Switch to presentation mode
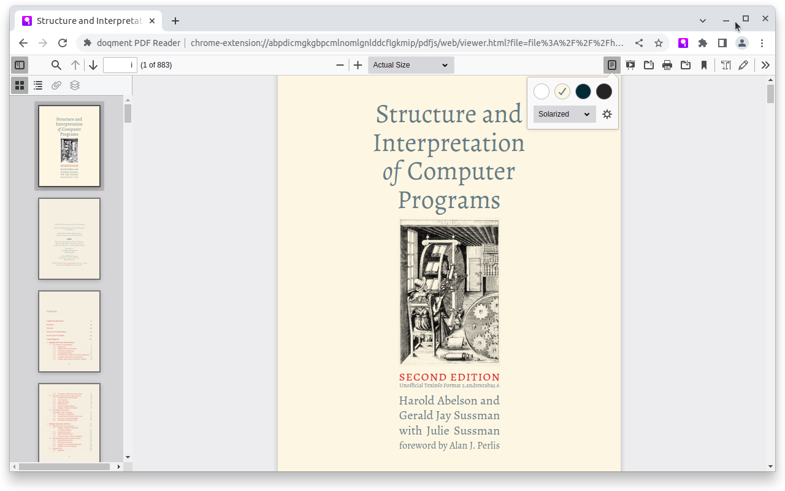The height and width of the screenshot is (491, 785). point(630,65)
